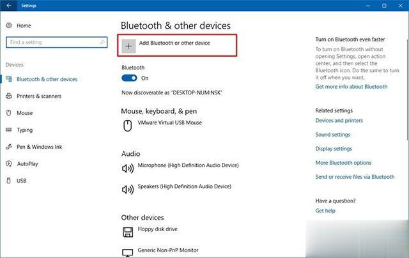Click the Typing keyboard icon
The width and height of the screenshot is (409, 258).
pyautogui.click(x=8, y=130)
